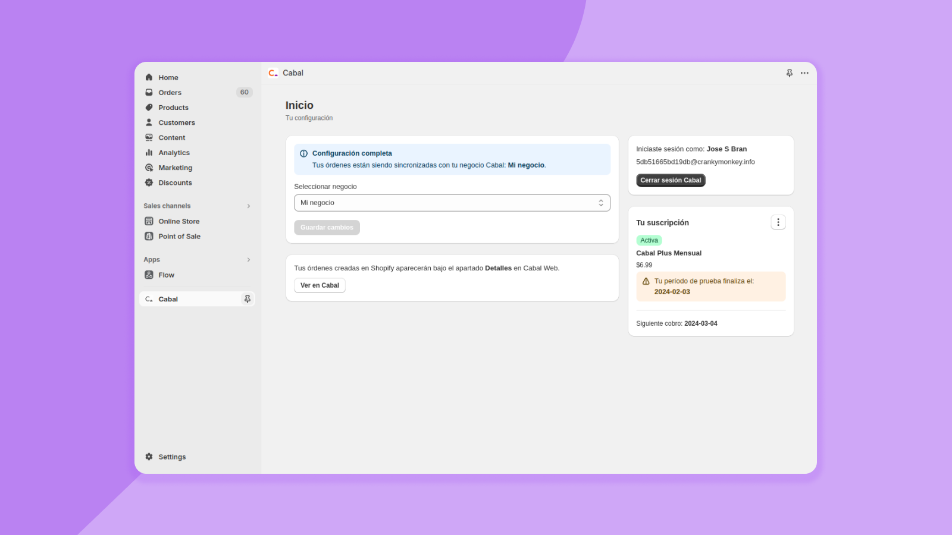The height and width of the screenshot is (535, 952).
Task: Click Mi negocio bold text in banner
Action: pyautogui.click(x=526, y=165)
